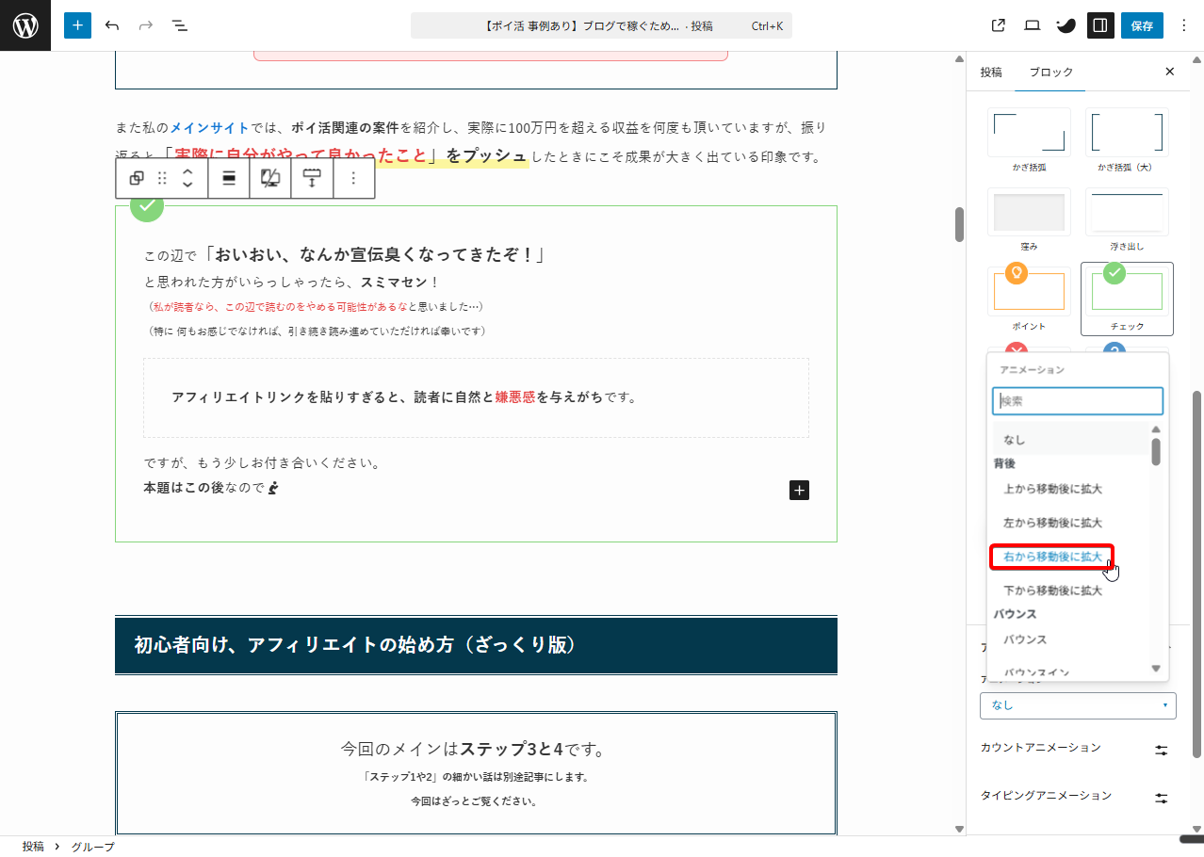The height and width of the screenshot is (857, 1204).
Task: Choose the かぎ括弧 block style
Action: [x=1029, y=137]
